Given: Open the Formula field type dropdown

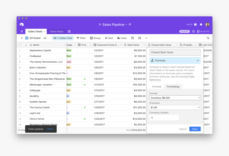Looking at the screenshot, I should point(175,61).
